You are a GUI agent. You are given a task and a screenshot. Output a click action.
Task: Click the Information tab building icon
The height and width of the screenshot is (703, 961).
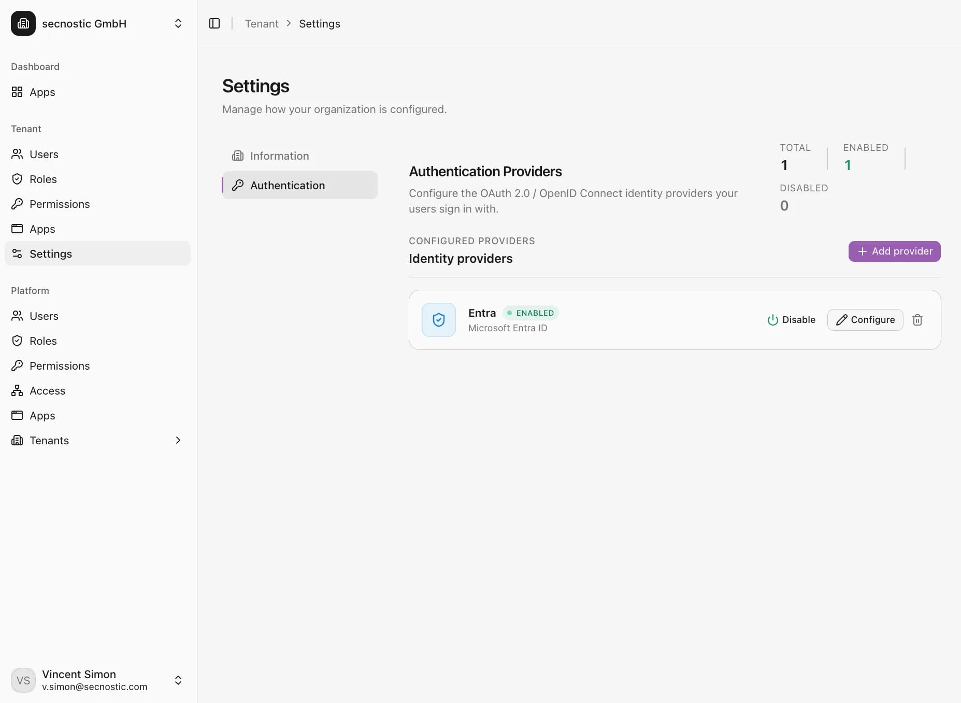pyautogui.click(x=238, y=156)
